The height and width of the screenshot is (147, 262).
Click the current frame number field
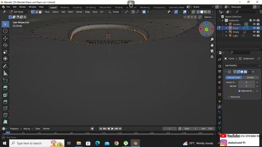click(169, 129)
